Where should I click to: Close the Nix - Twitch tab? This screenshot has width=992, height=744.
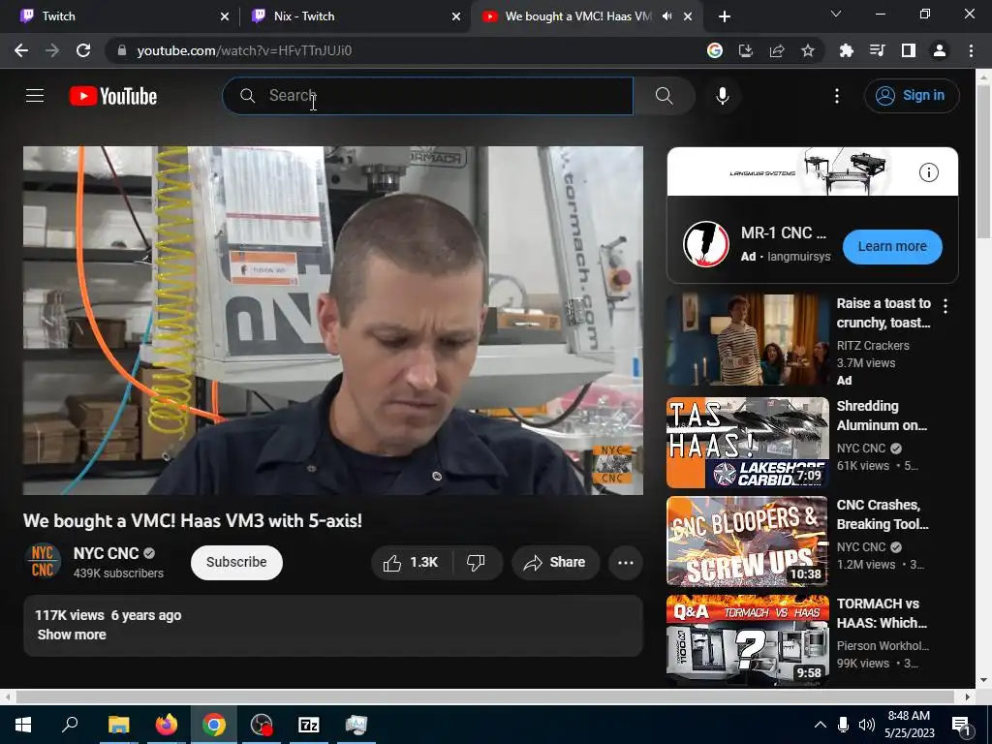click(x=456, y=16)
